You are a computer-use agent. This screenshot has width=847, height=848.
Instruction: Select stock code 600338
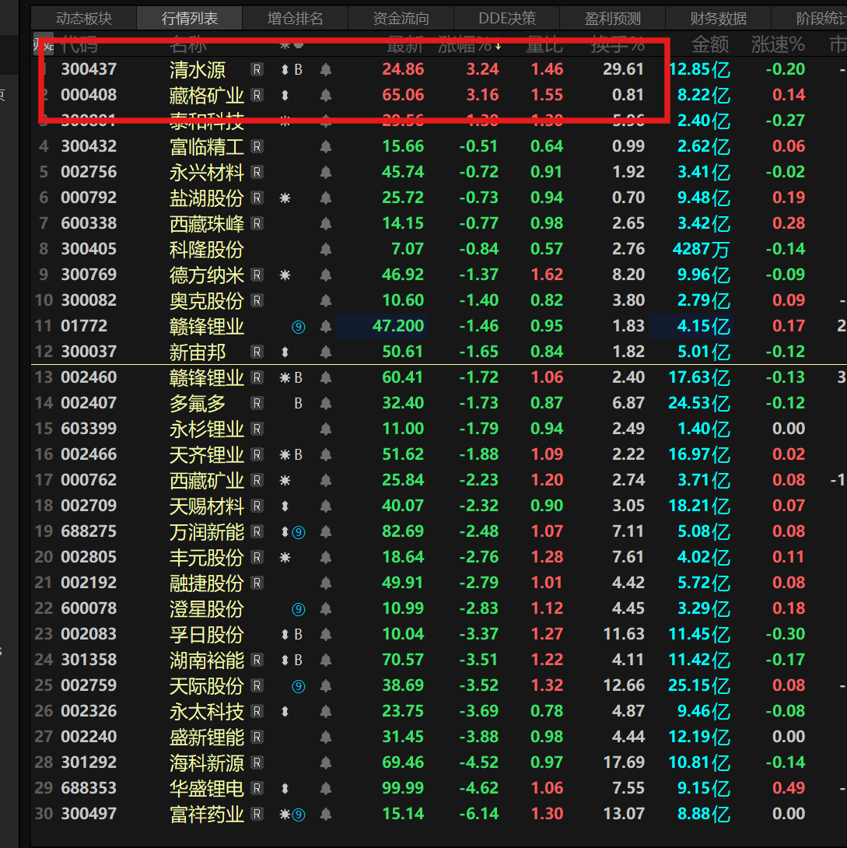point(89,223)
